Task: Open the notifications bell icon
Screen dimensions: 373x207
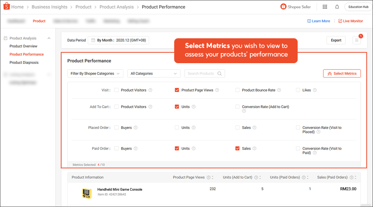Action: pyautogui.click(x=337, y=7)
